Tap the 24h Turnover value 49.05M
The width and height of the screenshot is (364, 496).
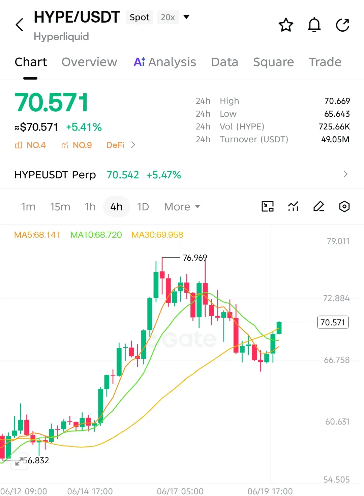(335, 139)
